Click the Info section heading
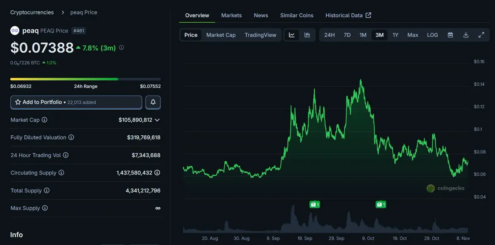 pos(16,235)
